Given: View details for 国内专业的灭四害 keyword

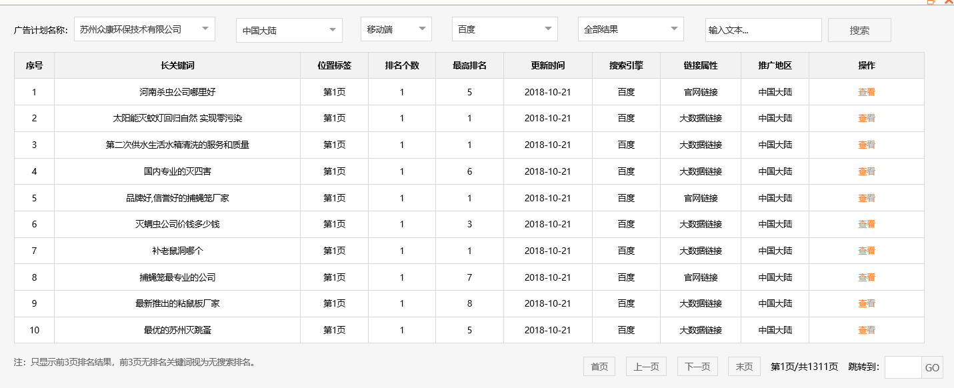Looking at the screenshot, I should pyautogui.click(x=866, y=171).
